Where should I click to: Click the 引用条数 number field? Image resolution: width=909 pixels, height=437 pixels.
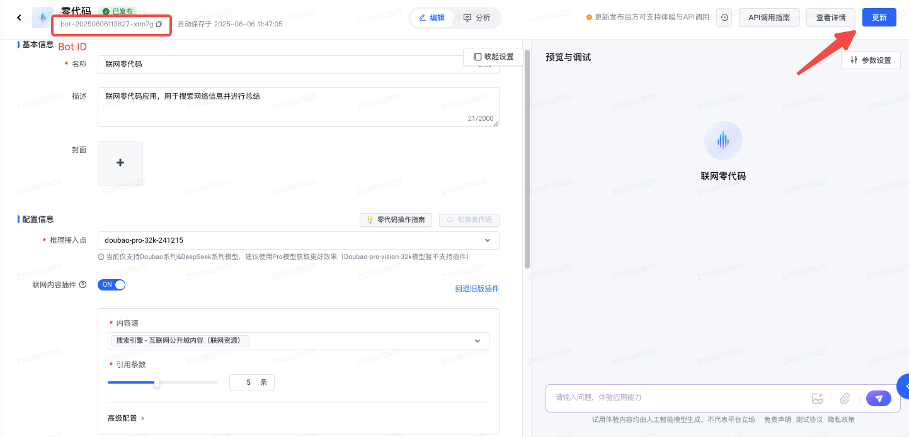252,382
